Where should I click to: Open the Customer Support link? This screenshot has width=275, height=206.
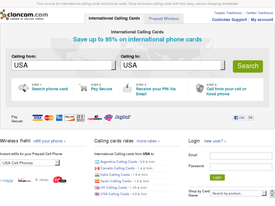pyautogui.click(x=229, y=20)
